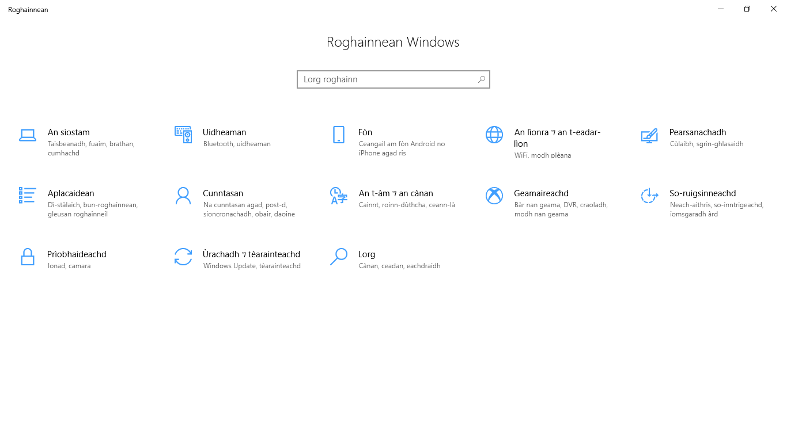Click the Roghainnean window title text

(x=28, y=10)
